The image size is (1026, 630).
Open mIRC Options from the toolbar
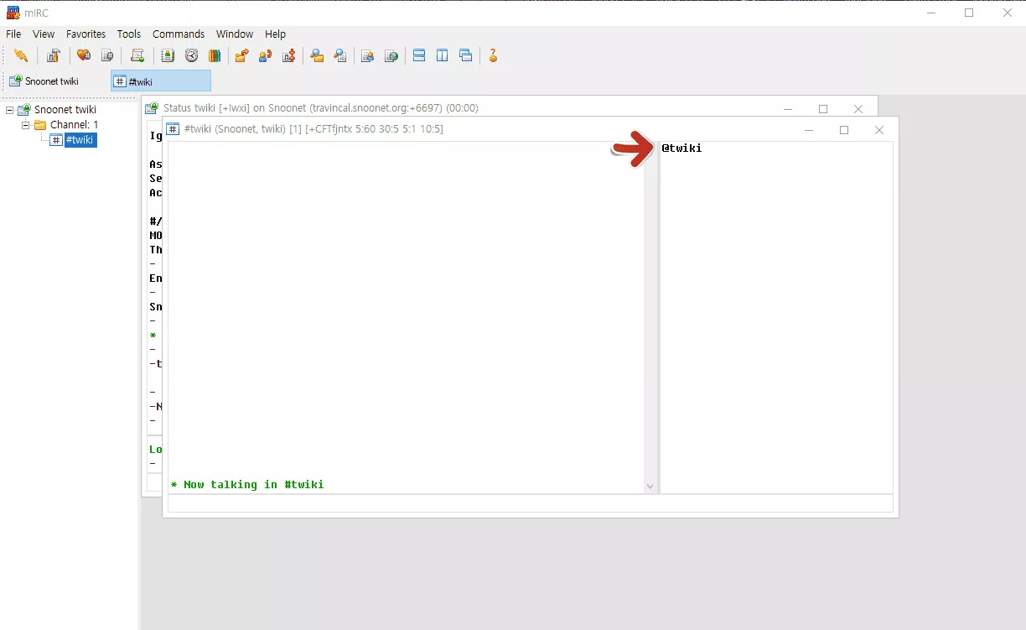coord(53,56)
